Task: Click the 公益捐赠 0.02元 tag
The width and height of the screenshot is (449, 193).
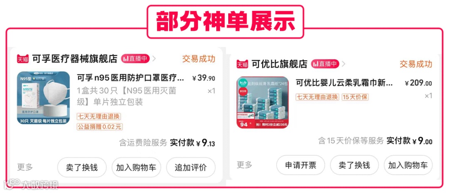Action: pos(100,127)
